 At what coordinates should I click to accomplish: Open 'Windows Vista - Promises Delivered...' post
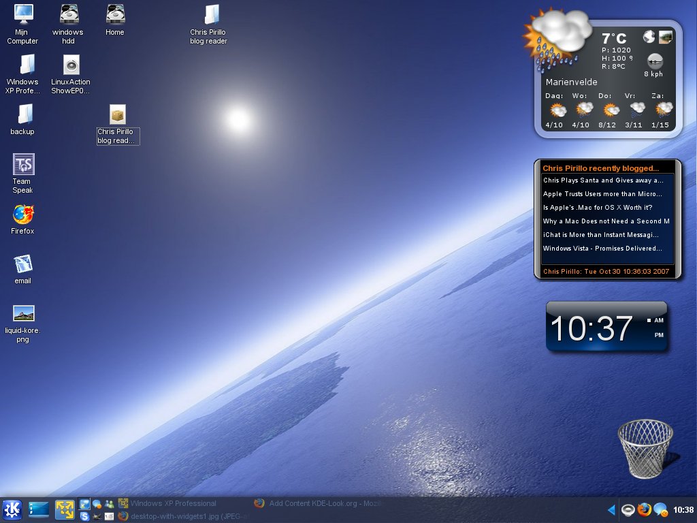(602, 248)
